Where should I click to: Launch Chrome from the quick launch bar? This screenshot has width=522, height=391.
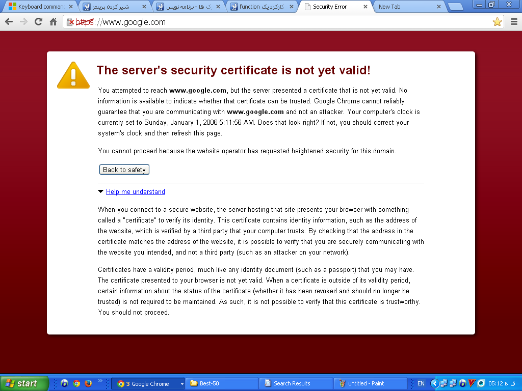(76, 383)
